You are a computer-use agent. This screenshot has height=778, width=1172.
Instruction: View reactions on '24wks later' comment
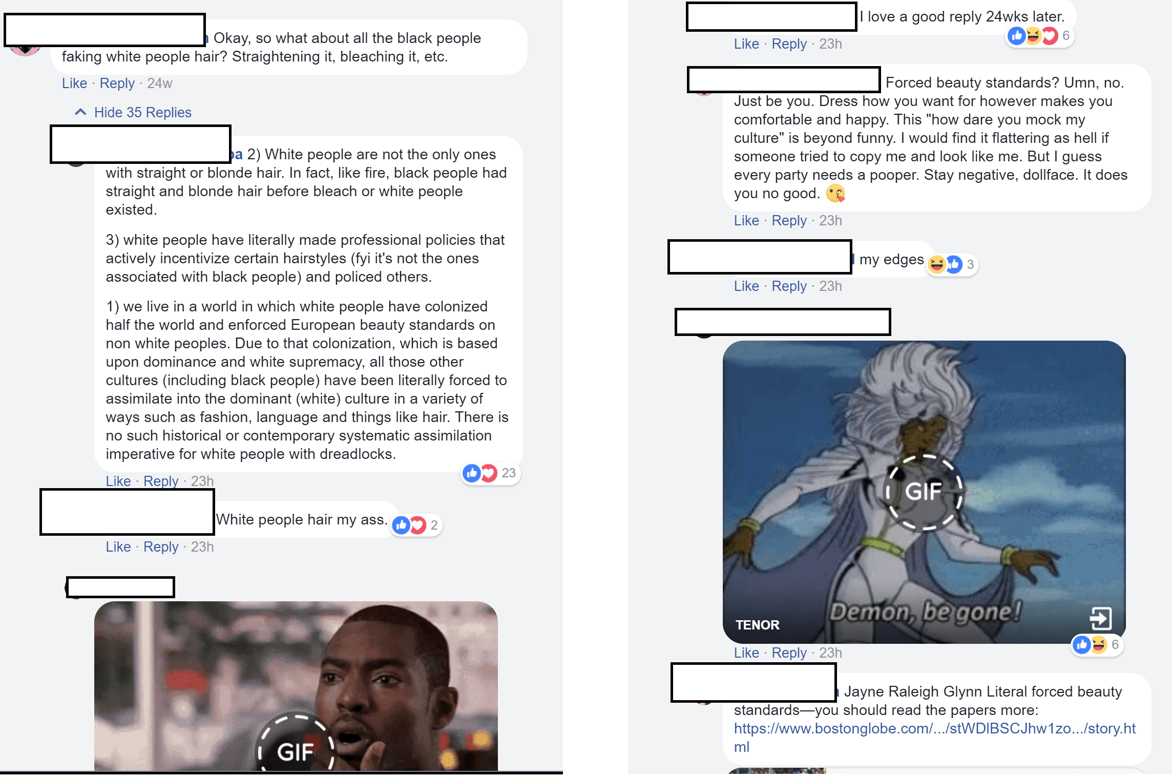point(1039,35)
